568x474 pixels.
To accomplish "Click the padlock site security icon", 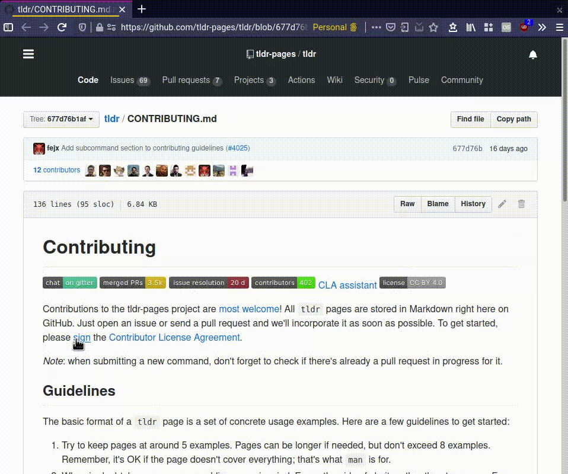I will click(99, 27).
